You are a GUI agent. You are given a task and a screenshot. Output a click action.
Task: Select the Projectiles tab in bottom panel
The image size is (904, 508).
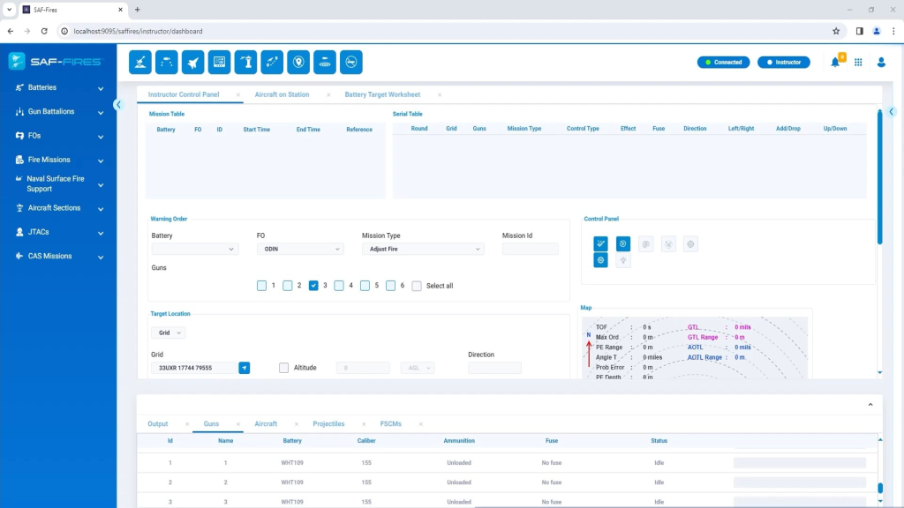coord(328,424)
